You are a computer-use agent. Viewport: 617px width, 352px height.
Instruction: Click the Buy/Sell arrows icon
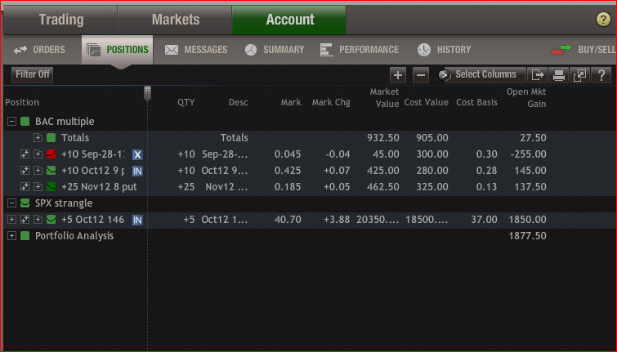[x=561, y=50]
